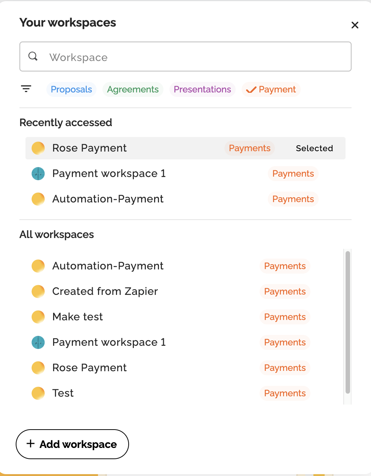Focus the Workspace search field
This screenshot has width=371, height=476.
tap(185, 57)
